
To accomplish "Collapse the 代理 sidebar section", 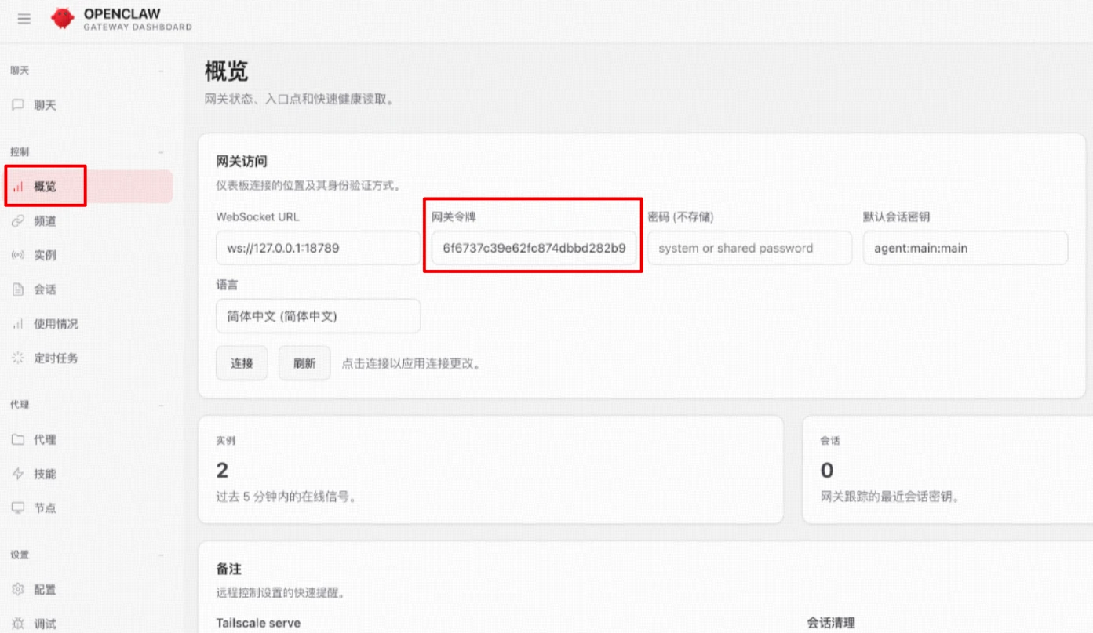I will point(162,406).
